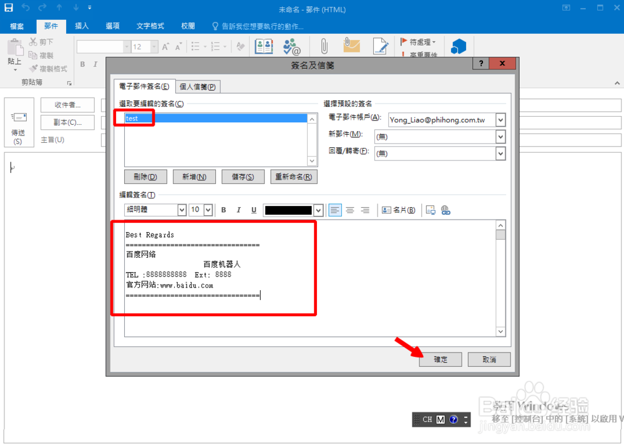Screen dimensions: 624x448
Task: Open the font color swatch dropdown
Action: tap(317, 210)
